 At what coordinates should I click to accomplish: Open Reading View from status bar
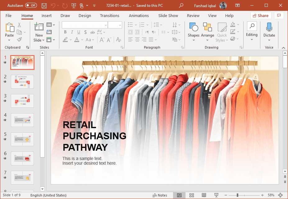click(204, 195)
